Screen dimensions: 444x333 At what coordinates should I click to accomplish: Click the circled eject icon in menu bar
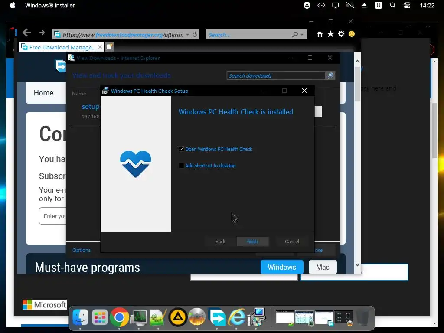(x=307, y=5)
